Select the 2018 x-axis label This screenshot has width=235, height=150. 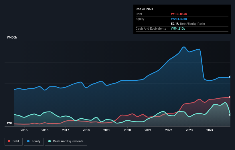tap(86, 130)
